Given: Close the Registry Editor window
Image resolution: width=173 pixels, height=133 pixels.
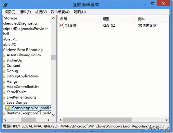Looking at the screenshot, I should [x=163, y=4].
